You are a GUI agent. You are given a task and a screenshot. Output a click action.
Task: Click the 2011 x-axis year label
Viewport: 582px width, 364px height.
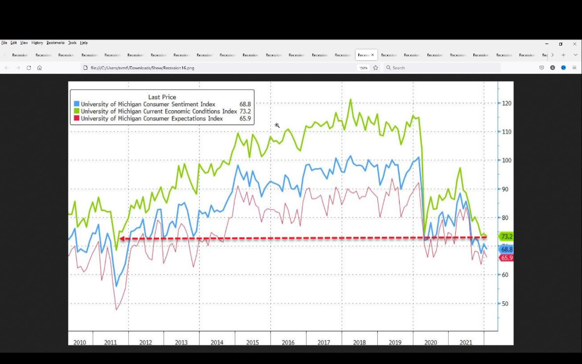click(x=110, y=342)
